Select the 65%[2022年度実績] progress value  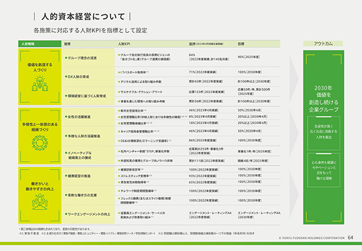[203, 182]
